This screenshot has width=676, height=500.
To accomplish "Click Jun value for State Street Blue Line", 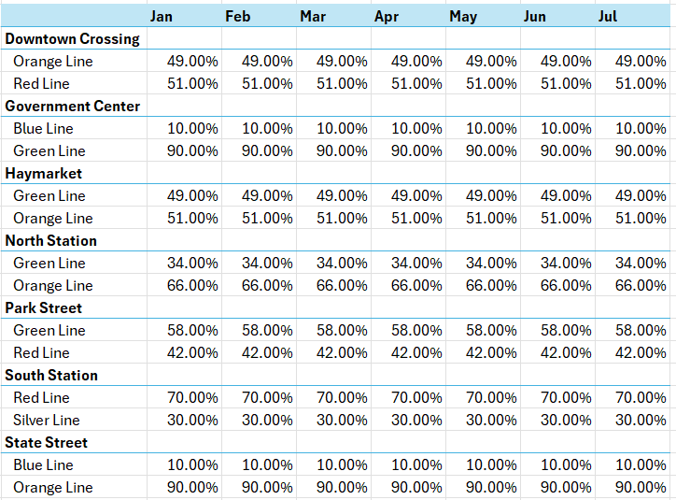I will coord(566,464).
